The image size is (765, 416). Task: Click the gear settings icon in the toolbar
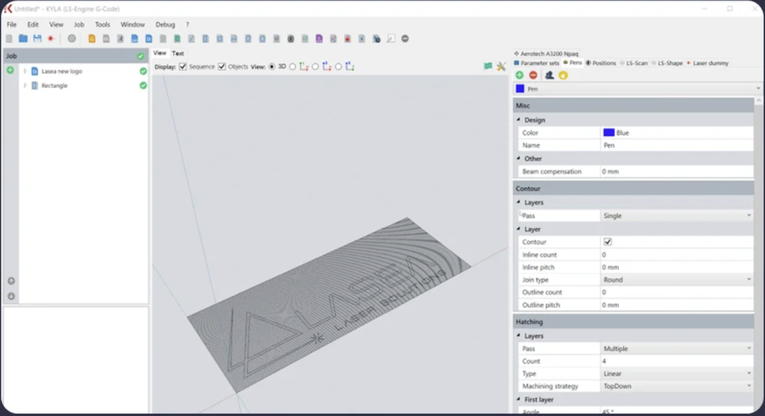click(x=72, y=38)
